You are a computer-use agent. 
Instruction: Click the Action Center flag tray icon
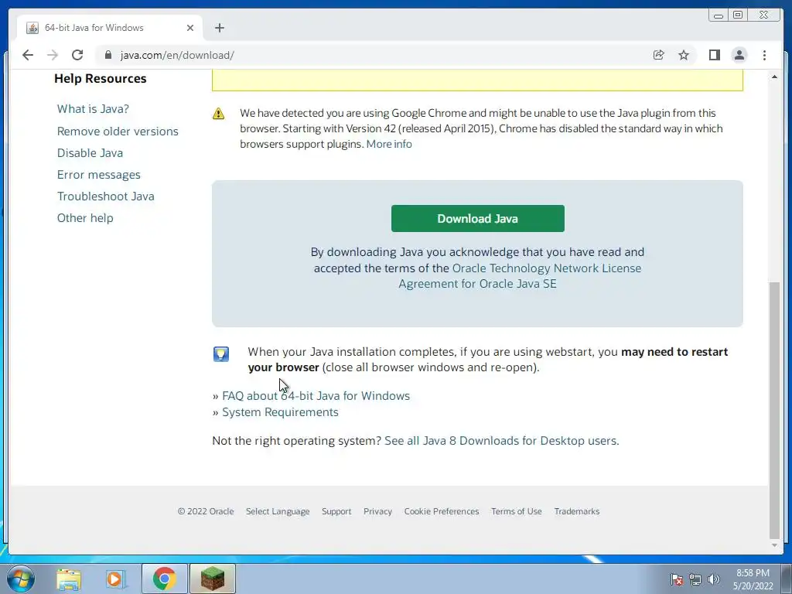[677, 579]
